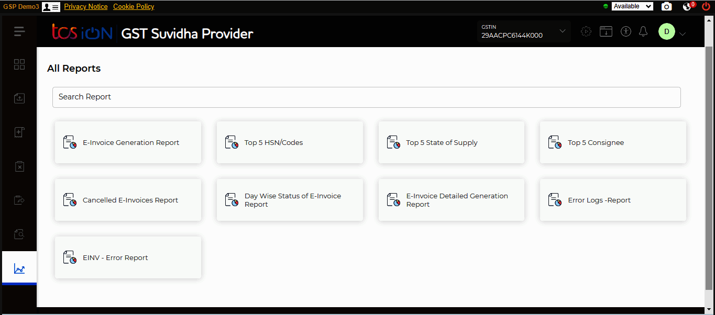Open the hamburger menu in sidebar
The image size is (715, 315).
coord(19,31)
